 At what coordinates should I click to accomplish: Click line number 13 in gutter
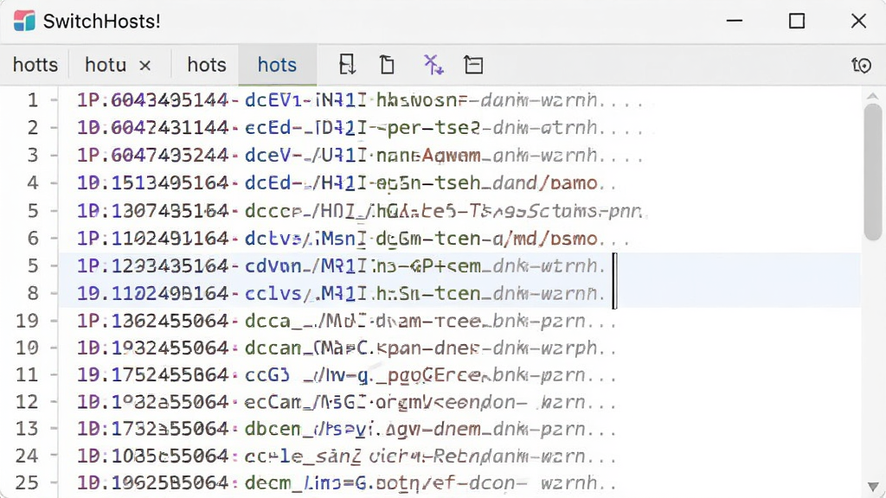pyautogui.click(x=27, y=429)
